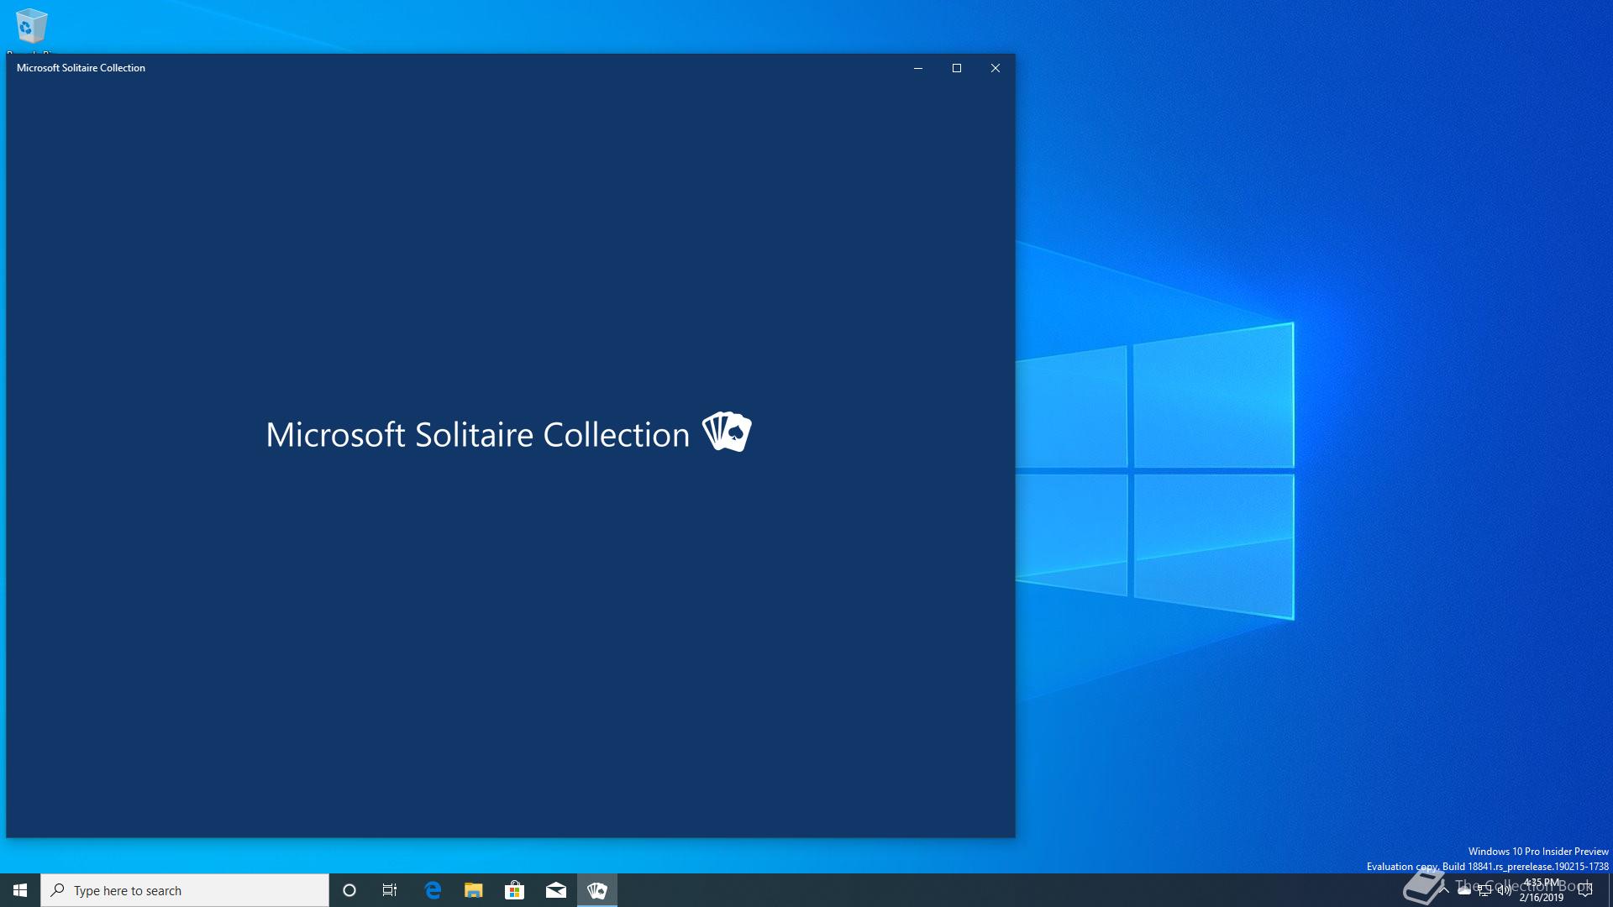Image resolution: width=1613 pixels, height=907 pixels.
Task: Click the 'Type here to search' box
Action: tap(185, 890)
